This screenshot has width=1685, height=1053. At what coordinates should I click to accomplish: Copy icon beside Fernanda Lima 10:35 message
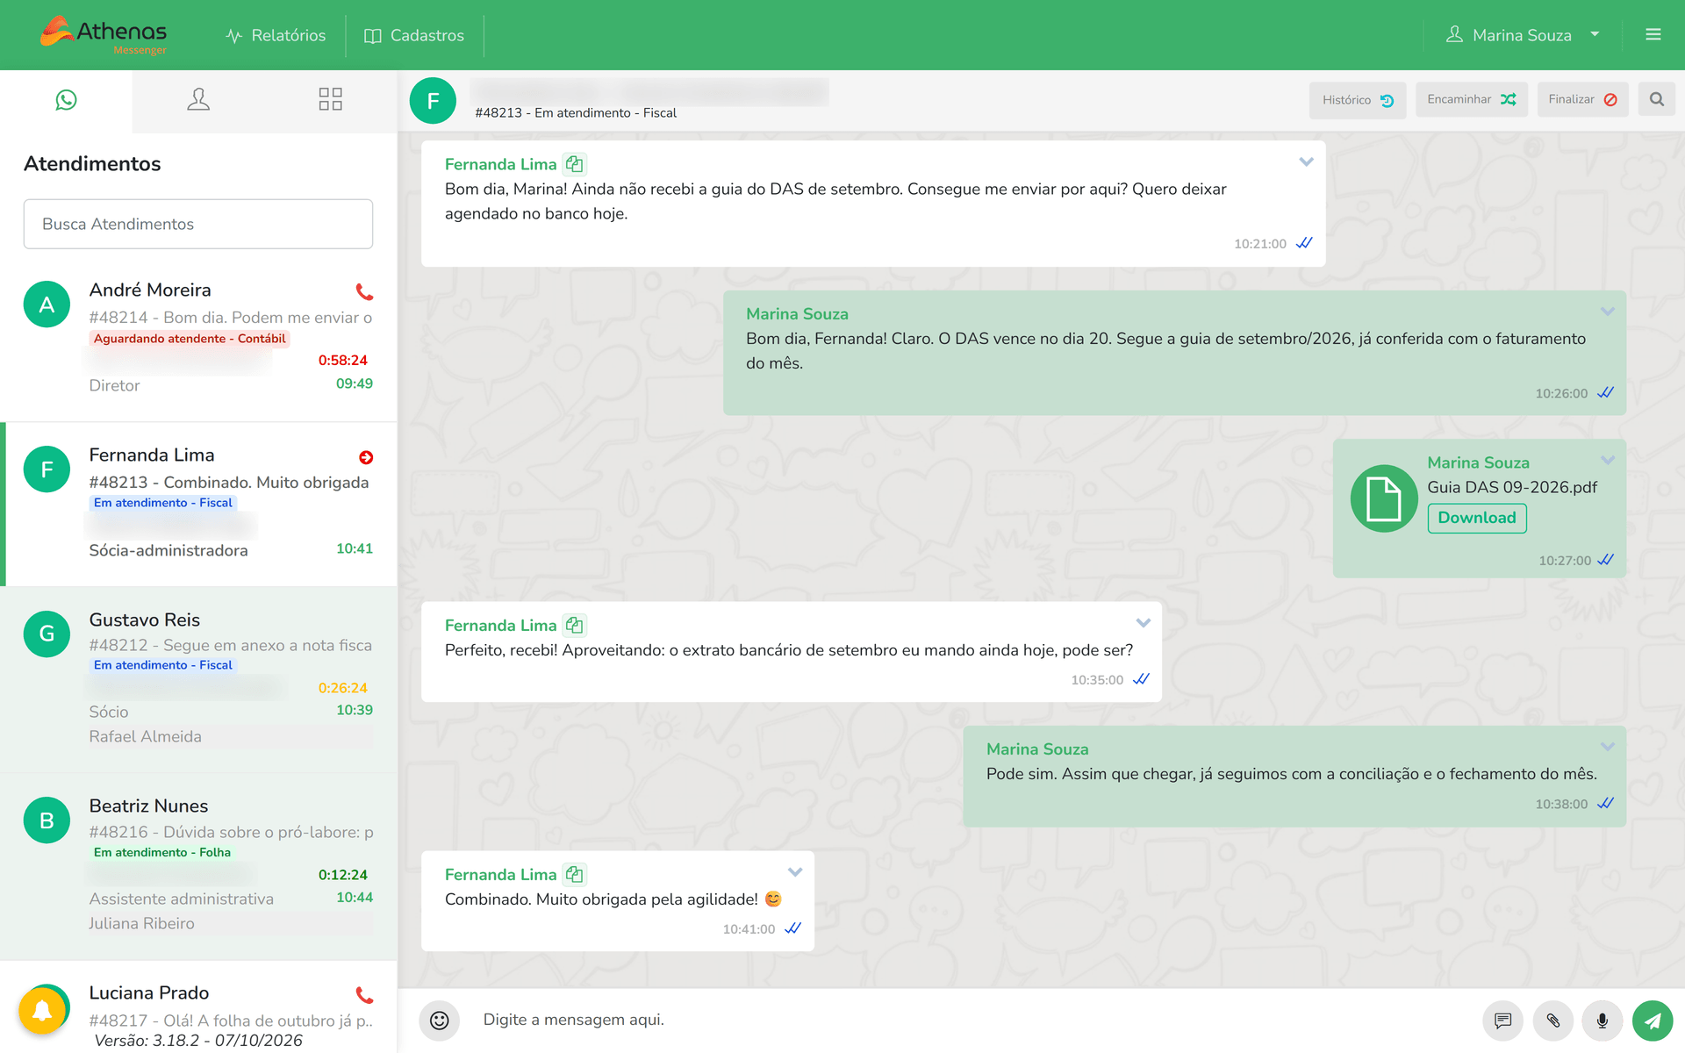575,625
